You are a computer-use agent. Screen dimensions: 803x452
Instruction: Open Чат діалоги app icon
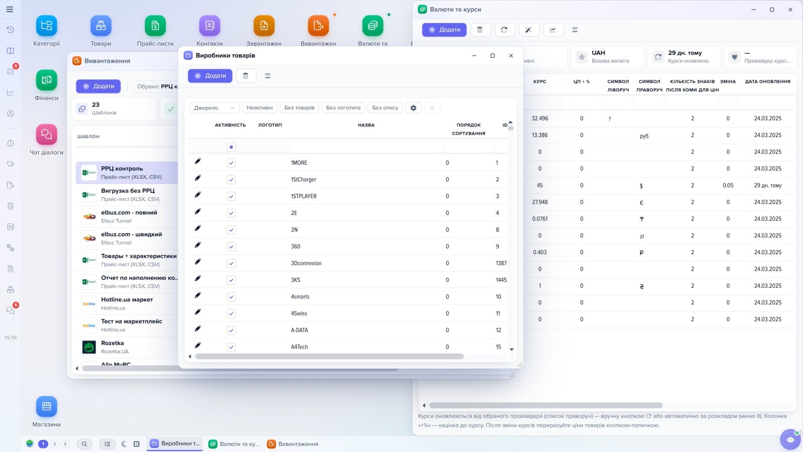point(47,134)
